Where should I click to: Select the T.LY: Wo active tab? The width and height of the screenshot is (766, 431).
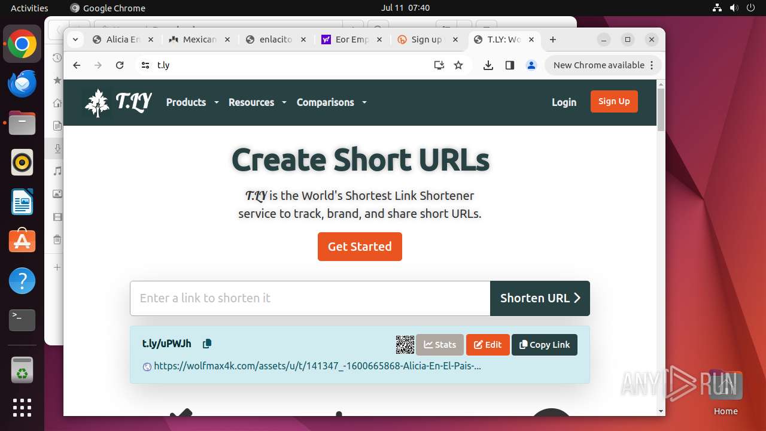click(x=504, y=40)
